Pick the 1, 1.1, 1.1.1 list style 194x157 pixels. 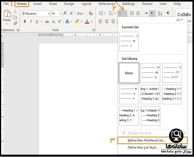[x=172, y=73]
